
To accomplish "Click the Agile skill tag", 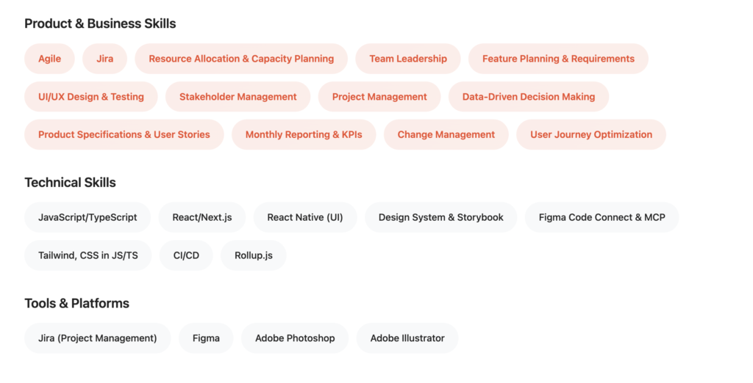I will [x=49, y=59].
